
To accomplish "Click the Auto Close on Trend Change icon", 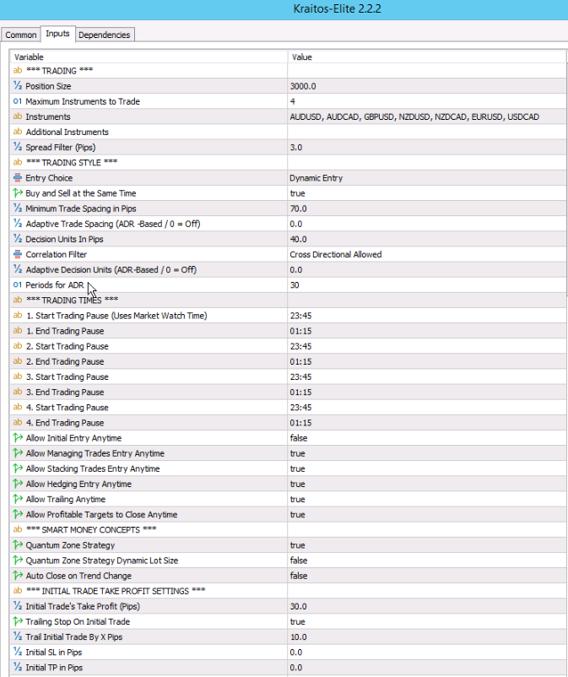I will 18,576.
